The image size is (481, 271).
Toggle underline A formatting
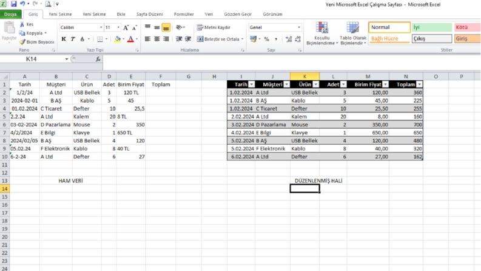click(82, 39)
